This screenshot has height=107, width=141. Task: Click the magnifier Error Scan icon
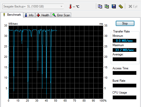click(54, 15)
